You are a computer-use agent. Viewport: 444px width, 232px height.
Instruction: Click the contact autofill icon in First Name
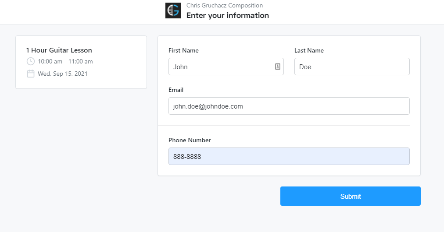point(278,67)
